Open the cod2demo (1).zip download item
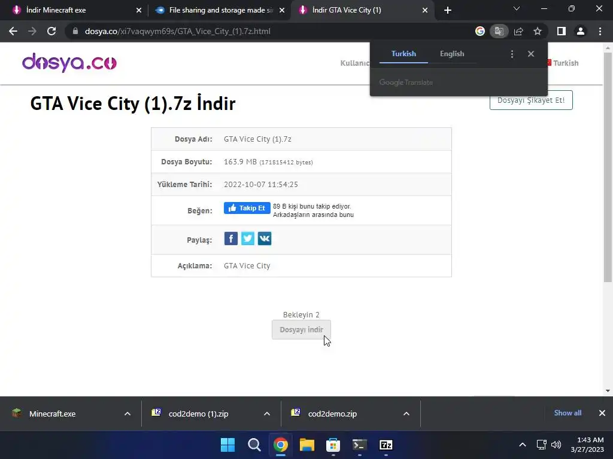 [x=198, y=414]
